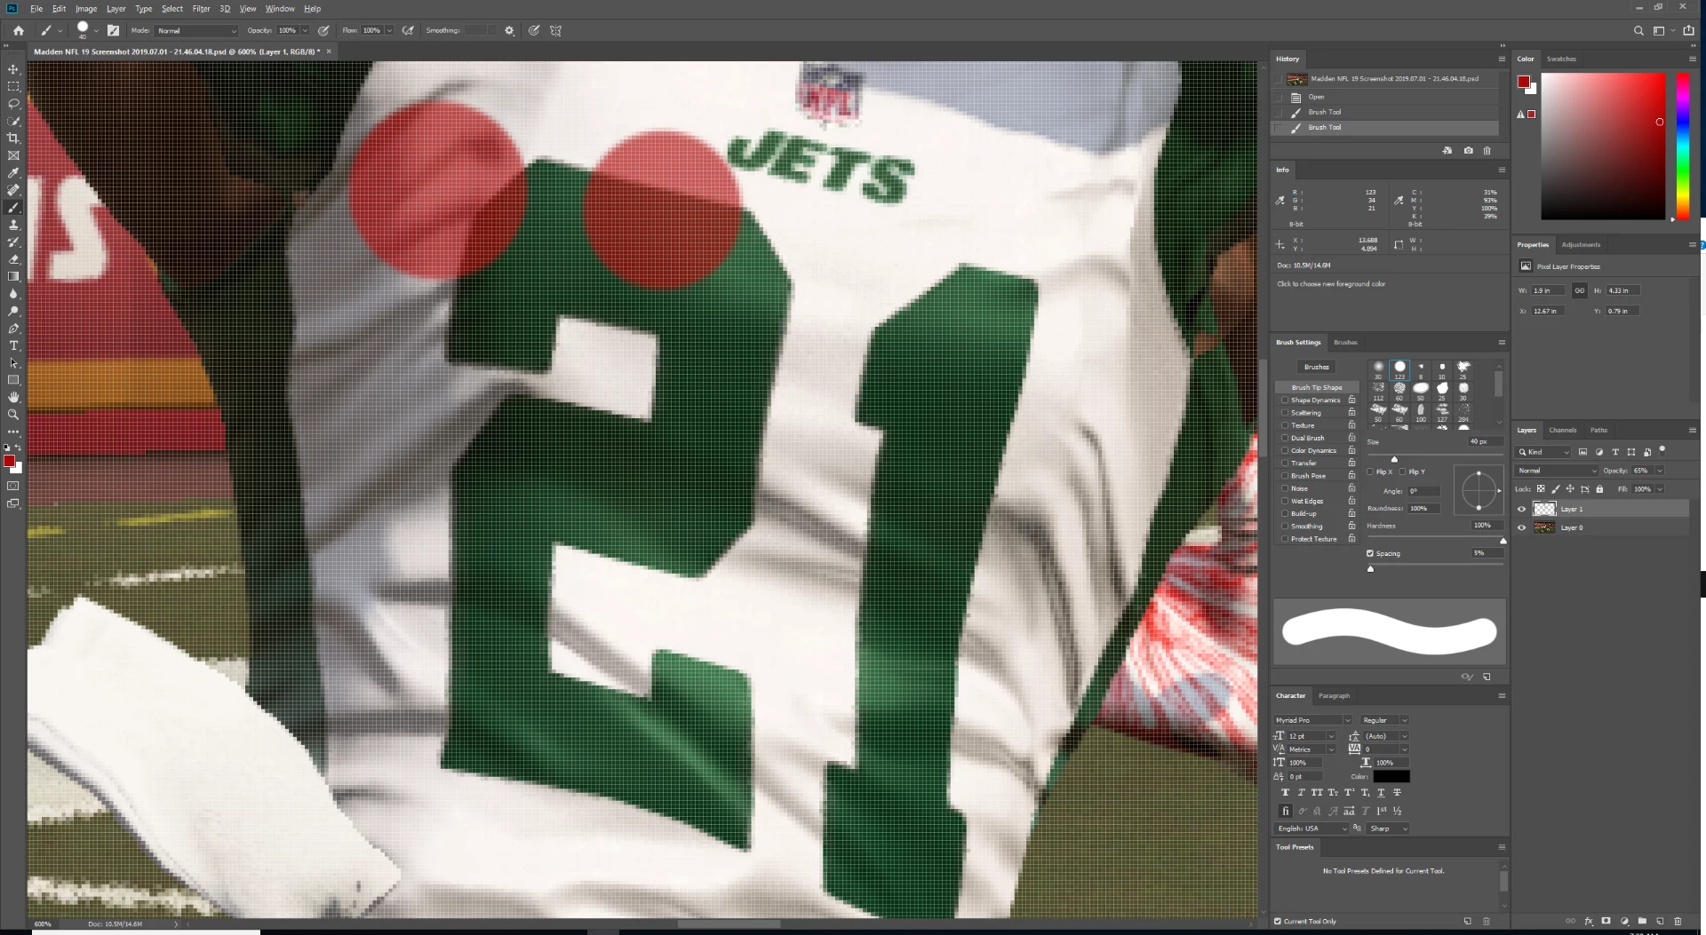1706x935 pixels.
Task: Select the Horizontal Type tool
Action: click(x=13, y=345)
